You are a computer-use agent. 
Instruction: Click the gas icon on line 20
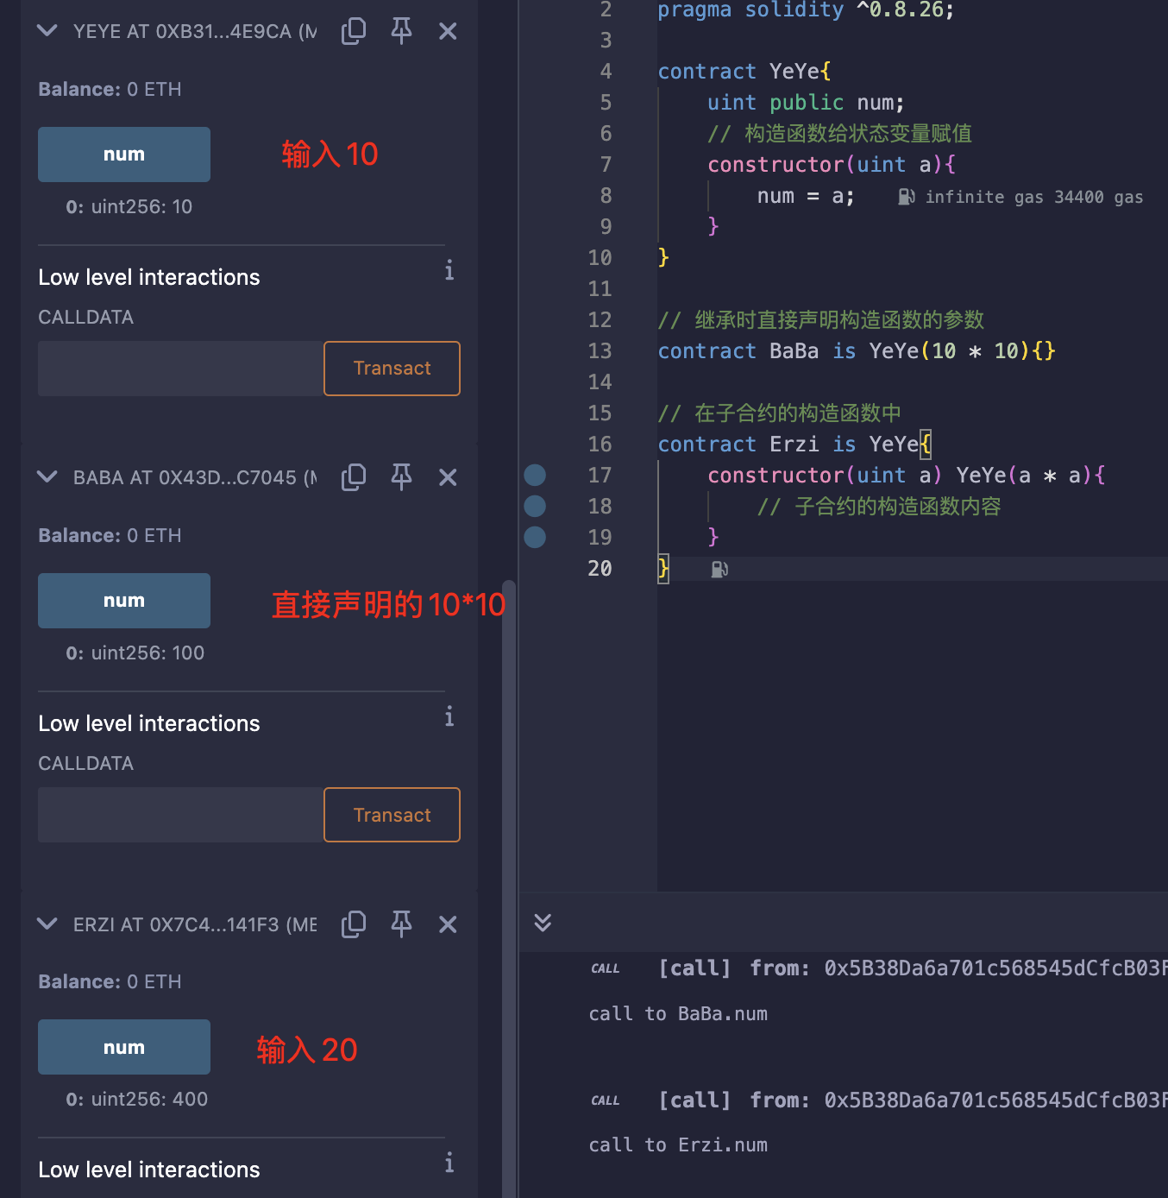[x=719, y=569]
